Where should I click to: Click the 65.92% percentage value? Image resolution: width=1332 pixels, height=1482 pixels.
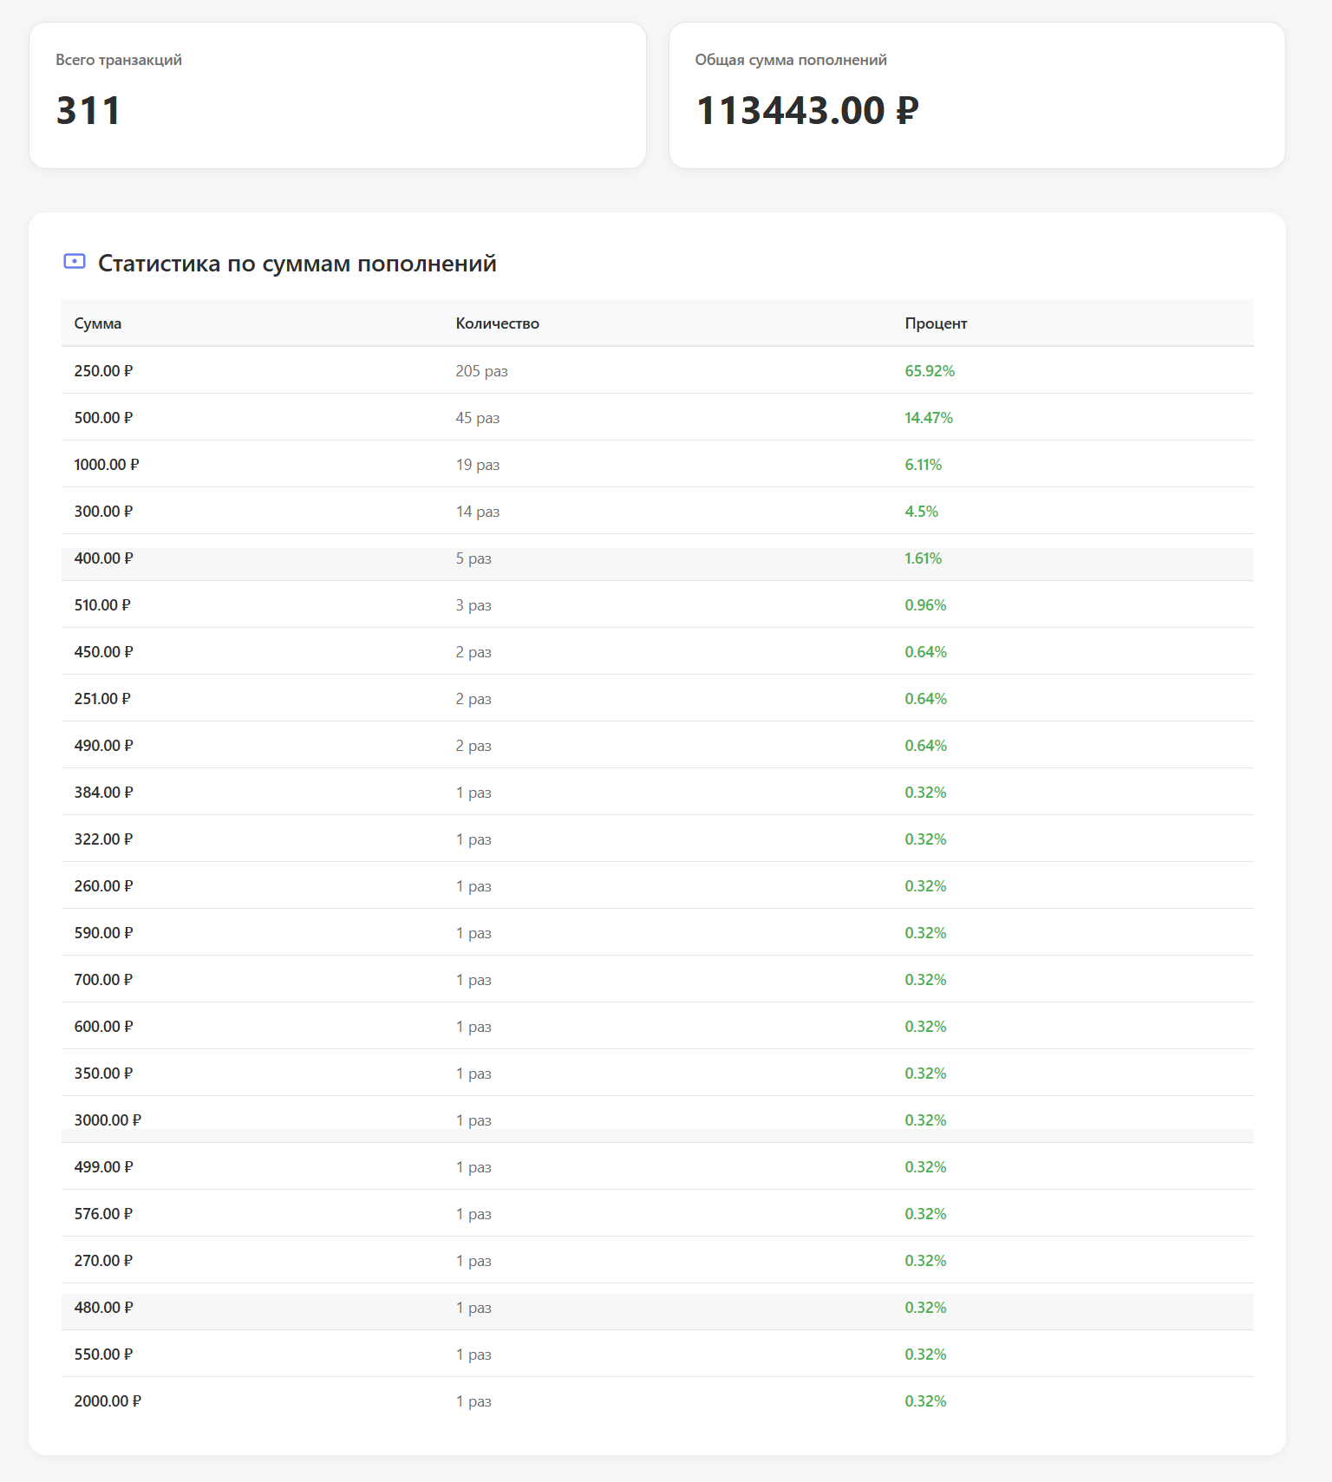tap(930, 371)
